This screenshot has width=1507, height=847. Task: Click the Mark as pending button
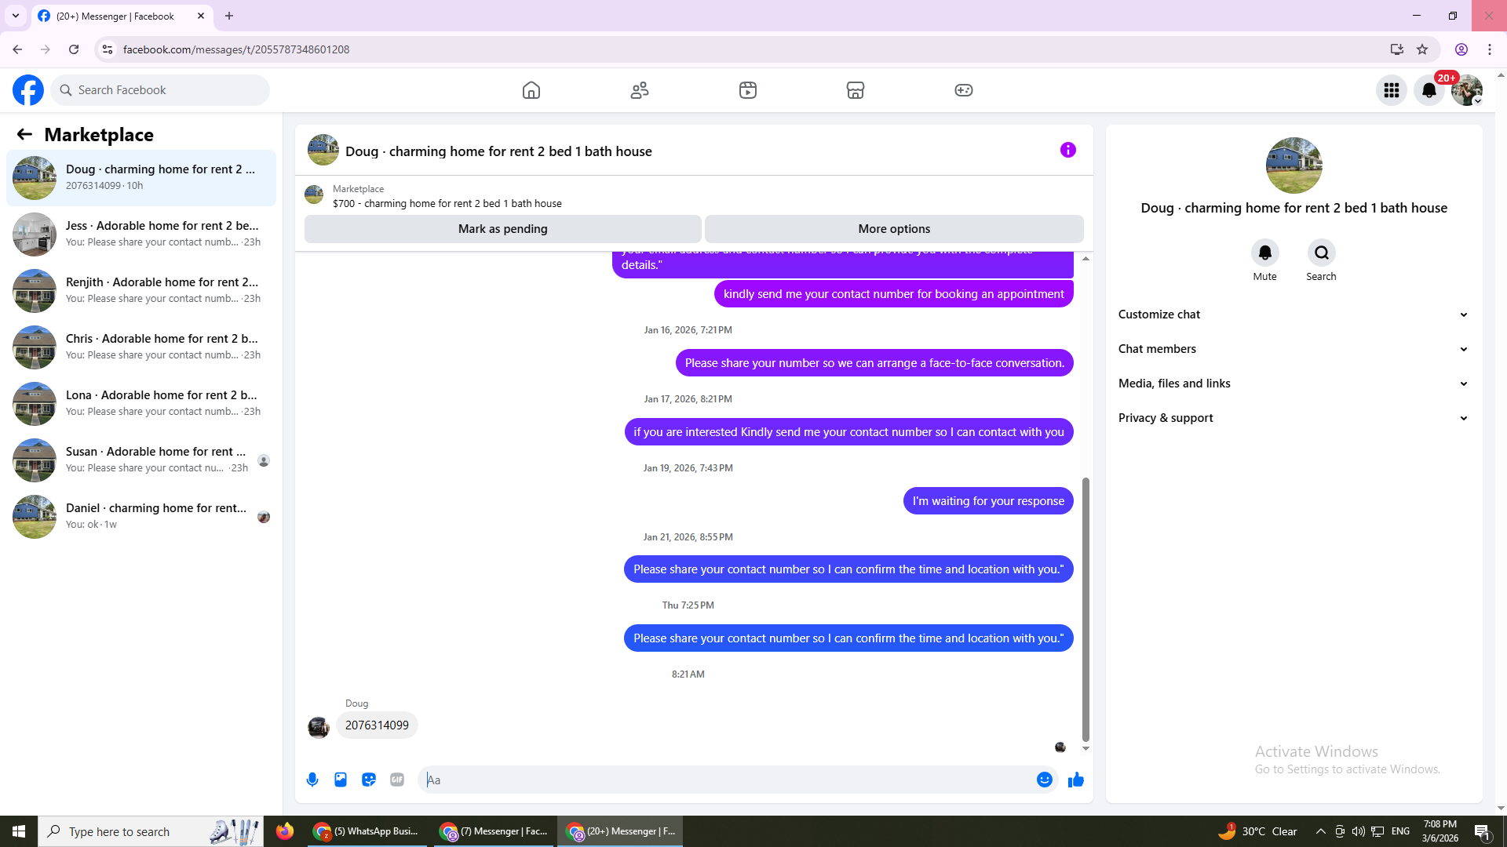pyautogui.click(x=502, y=229)
